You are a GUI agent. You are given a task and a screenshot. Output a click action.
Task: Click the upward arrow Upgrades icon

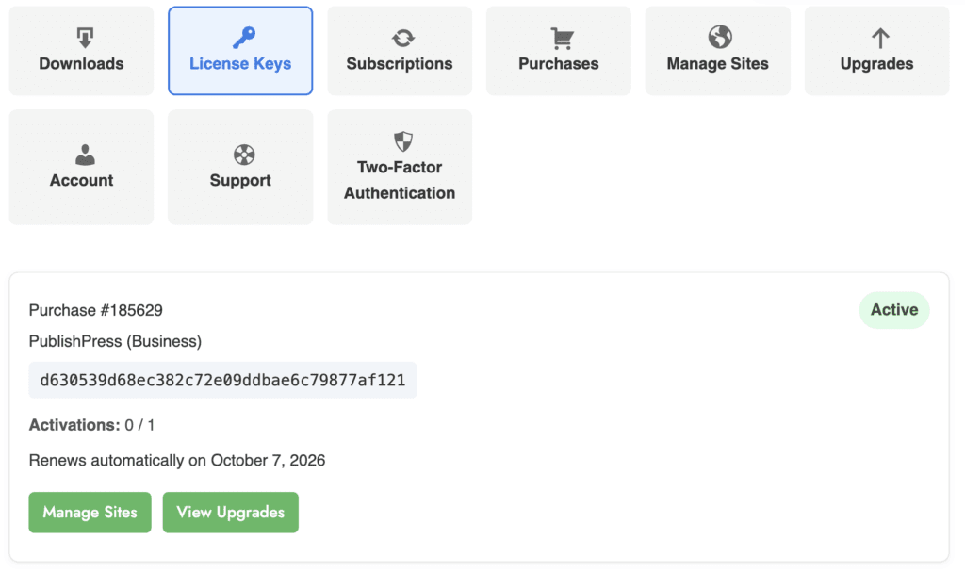click(879, 38)
